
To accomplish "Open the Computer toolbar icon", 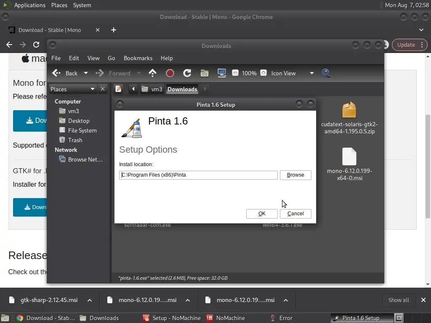I will 221,73.
